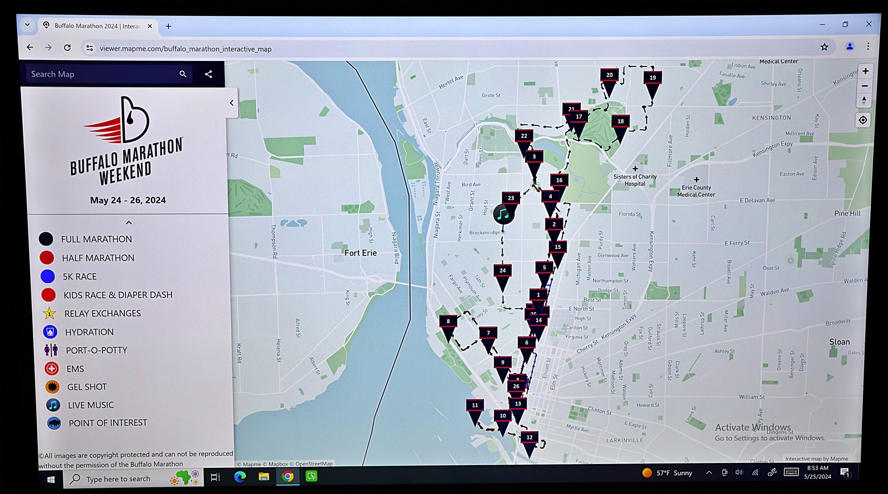Select mile marker 6 on the map
Image resolution: width=888 pixels, height=494 pixels.
click(x=527, y=349)
